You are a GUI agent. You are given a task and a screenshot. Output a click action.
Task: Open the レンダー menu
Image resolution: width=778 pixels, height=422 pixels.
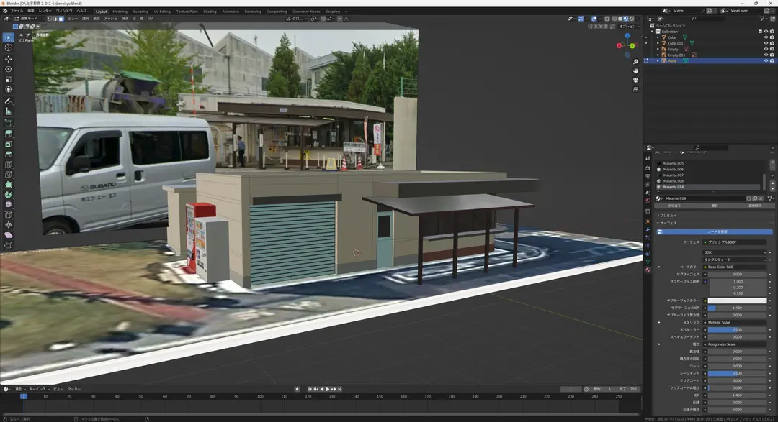pyautogui.click(x=45, y=11)
